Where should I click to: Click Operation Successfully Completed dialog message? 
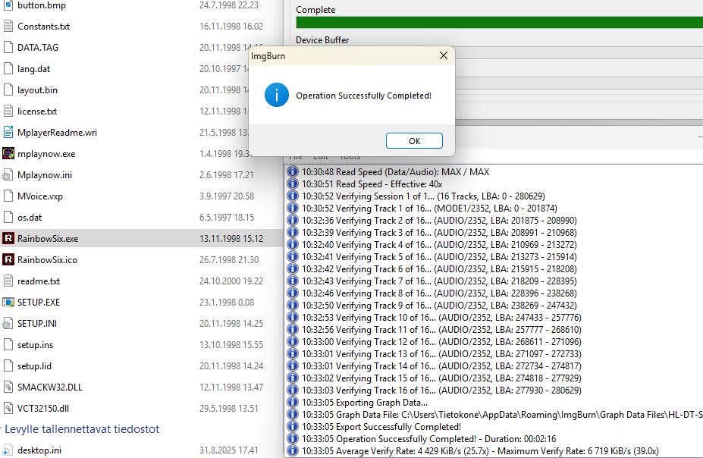point(363,96)
